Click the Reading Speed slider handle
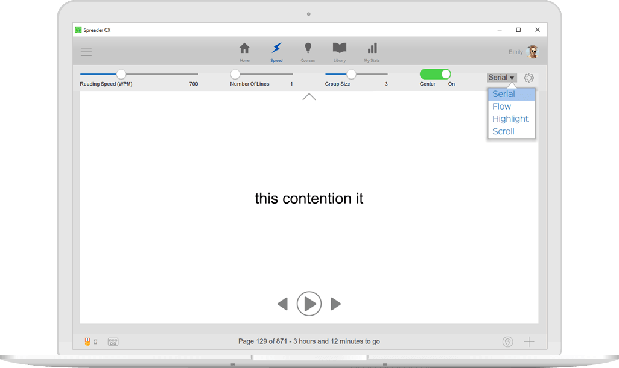619x368 pixels. click(121, 74)
